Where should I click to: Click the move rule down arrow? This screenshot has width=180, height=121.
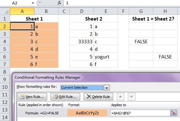click(132, 97)
